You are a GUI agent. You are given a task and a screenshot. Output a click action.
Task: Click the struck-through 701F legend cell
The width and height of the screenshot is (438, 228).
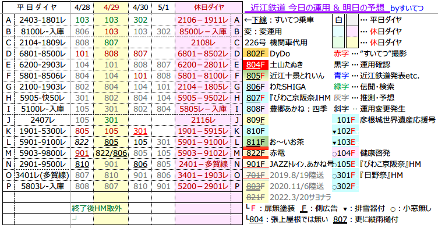pos(255,175)
